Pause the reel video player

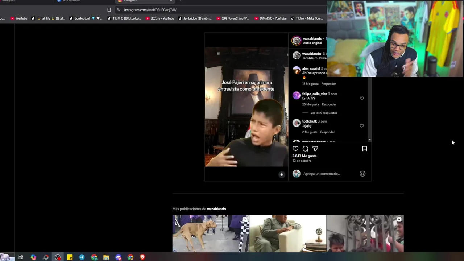pyautogui.click(x=246, y=107)
